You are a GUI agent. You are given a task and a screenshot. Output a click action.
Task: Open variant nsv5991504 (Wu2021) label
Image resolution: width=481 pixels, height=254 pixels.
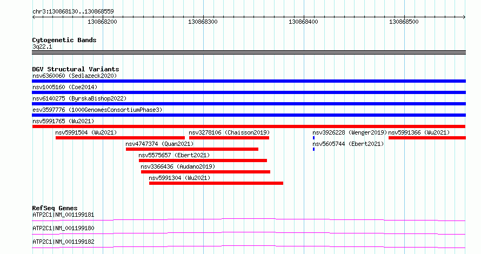coord(86,132)
